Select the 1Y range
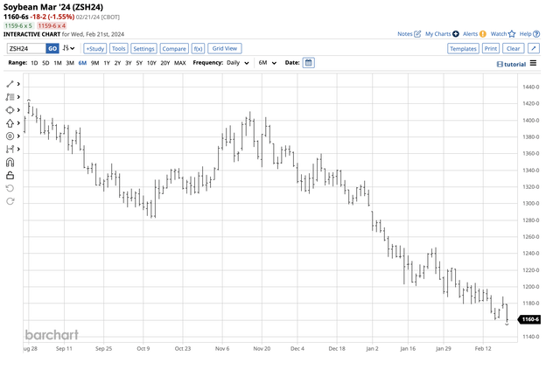Viewport: 560px width, 370px height. [x=107, y=63]
